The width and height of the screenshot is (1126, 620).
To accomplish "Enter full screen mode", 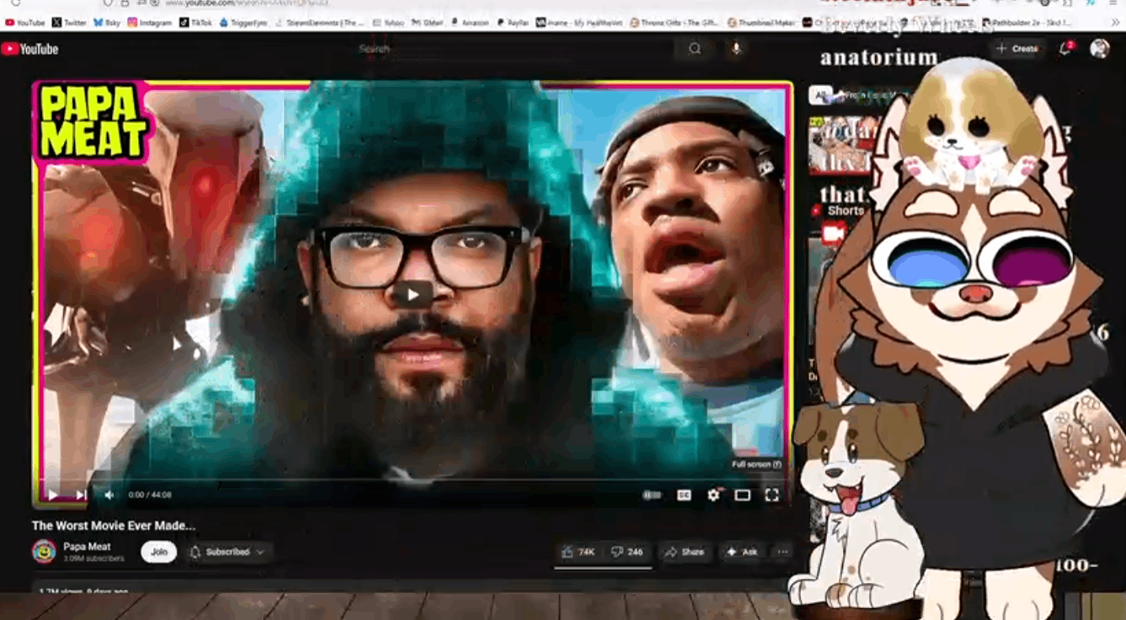I will click(x=771, y=495).
